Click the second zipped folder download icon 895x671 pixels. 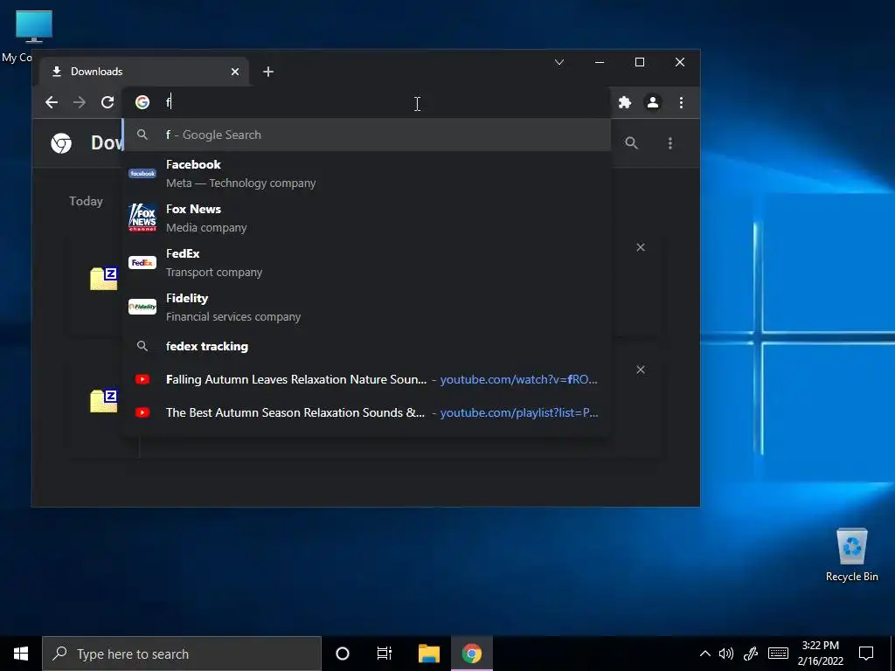[x=103, y=400]
